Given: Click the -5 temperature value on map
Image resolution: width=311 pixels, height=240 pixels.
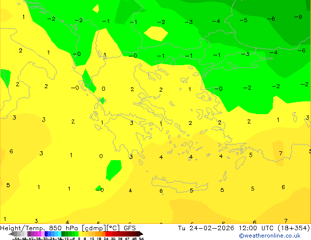Looking at the screenshot, I should tap(244, 20).
